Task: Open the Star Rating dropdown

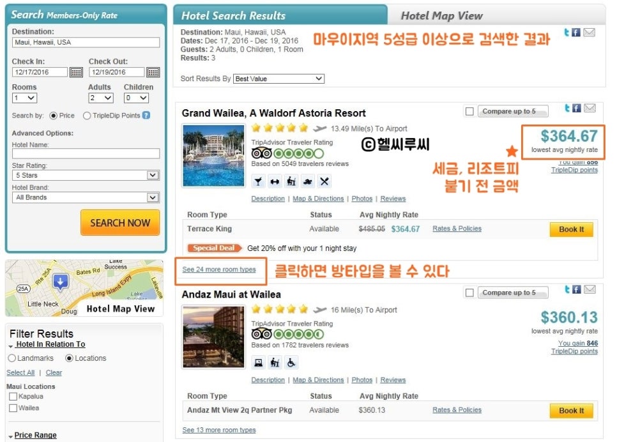Action: click(86, 175)
